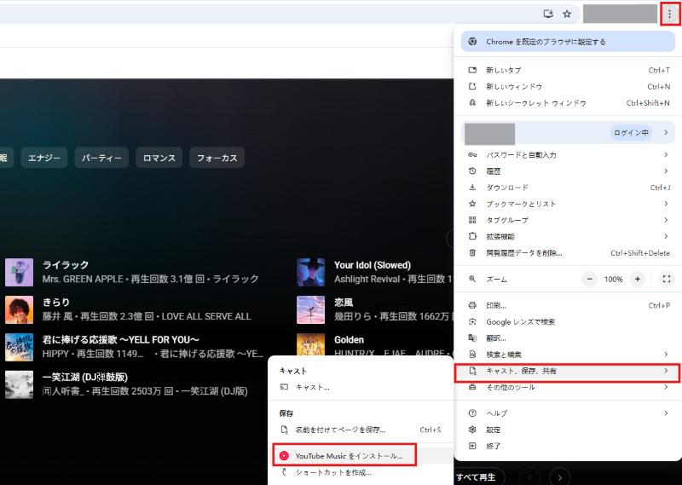Screen dimensions: 682x485
Task: Expand profile row chevron
Action: point(666,132)
